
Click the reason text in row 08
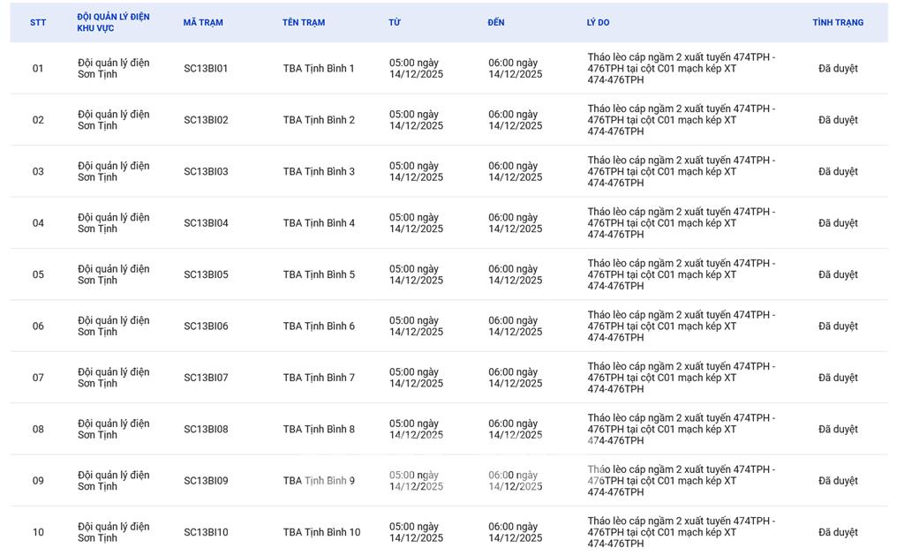[x=681, y=430]
